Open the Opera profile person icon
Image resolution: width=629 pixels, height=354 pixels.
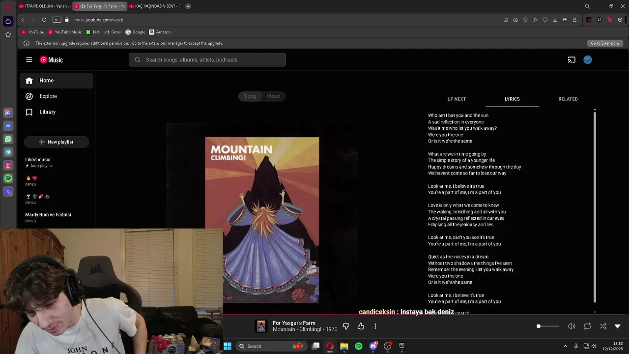(x=574, y=20)
